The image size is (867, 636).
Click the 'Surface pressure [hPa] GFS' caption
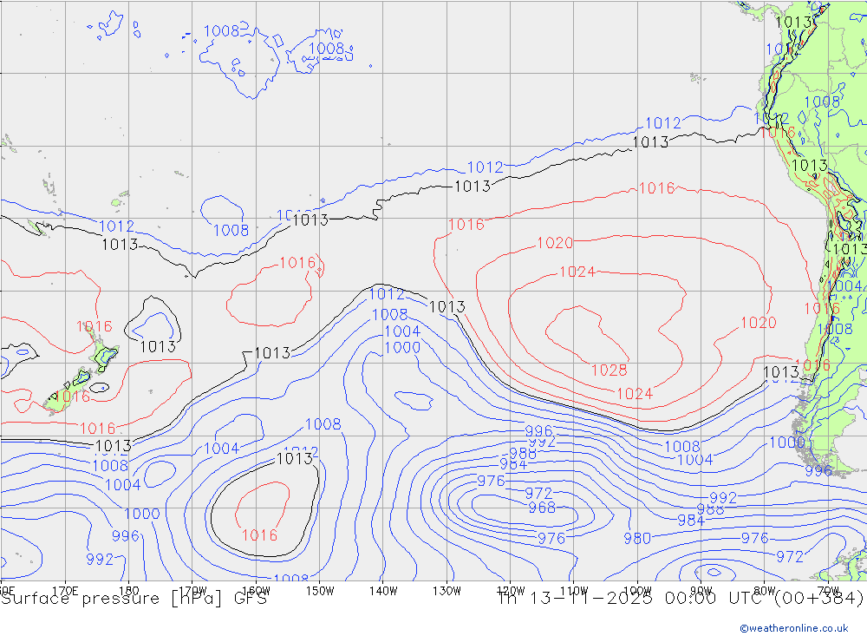coord(134,599)
